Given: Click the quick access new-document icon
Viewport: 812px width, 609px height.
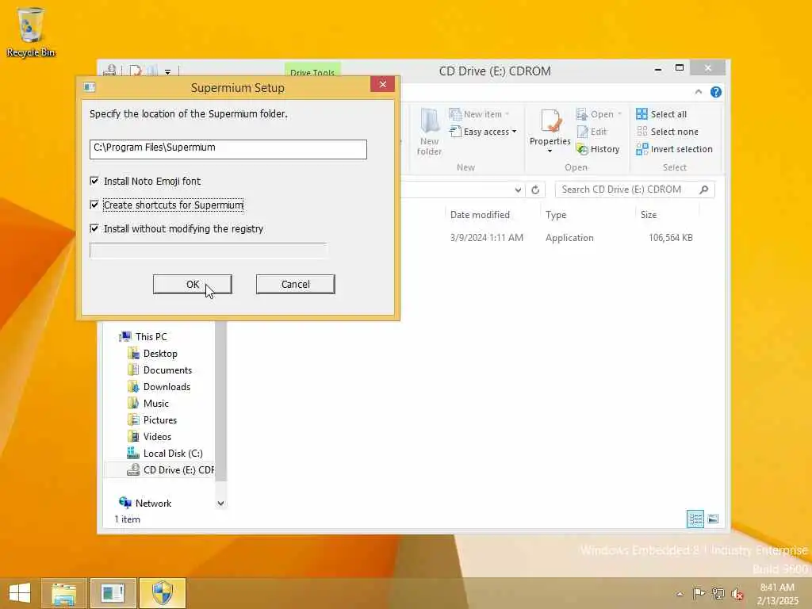Looking at the screenshot, I should tap(136, 71).
